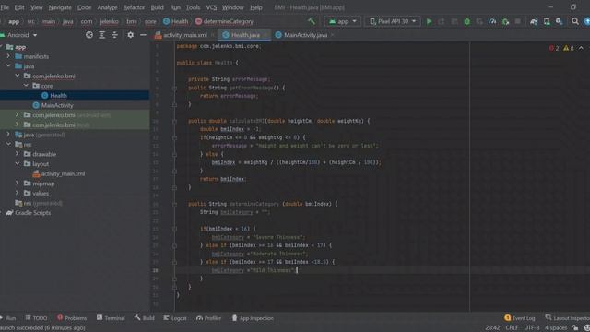Click Select Opened File target icon
Image resolution: width=590 pixels, height=332 pixels.
(89, 35)
